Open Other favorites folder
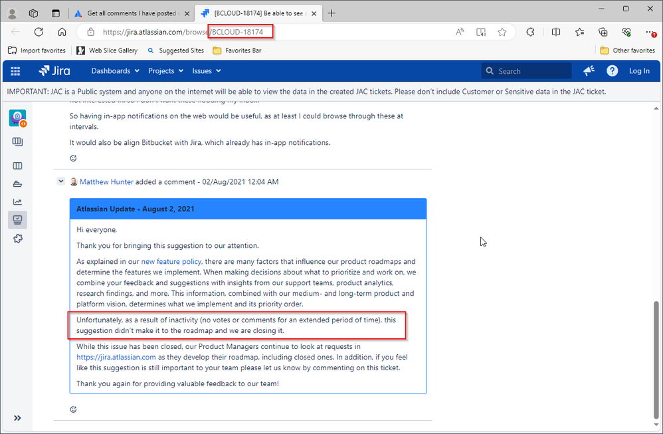Image resolution: width=663 pixels, height=434 pixels. point(628,51)
